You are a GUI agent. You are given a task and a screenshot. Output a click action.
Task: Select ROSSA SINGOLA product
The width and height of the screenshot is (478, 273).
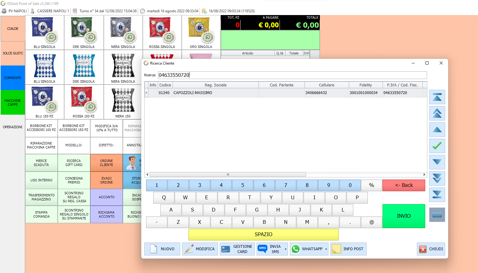click(162, 33)
